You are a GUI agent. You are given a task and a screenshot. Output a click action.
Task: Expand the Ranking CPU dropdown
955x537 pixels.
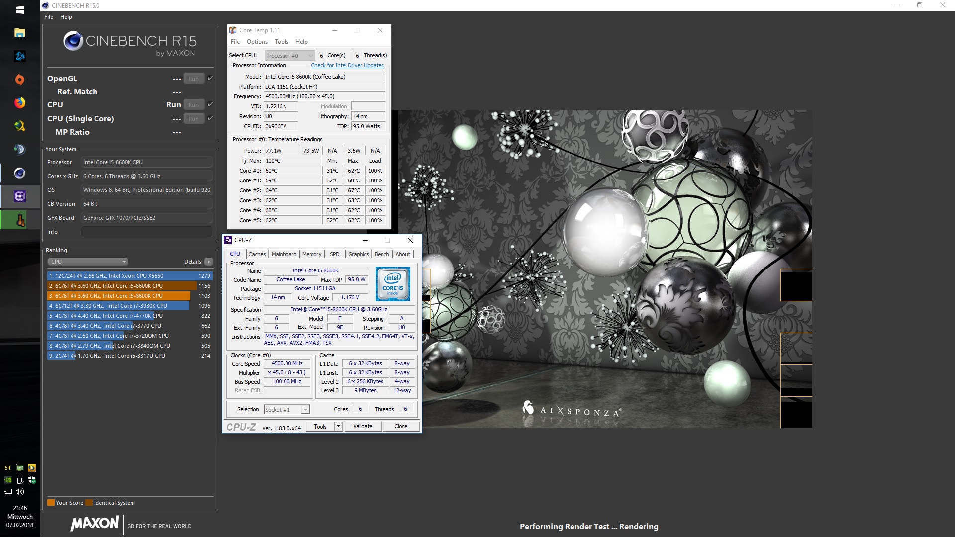89,262
